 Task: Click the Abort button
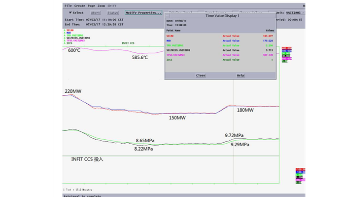click(x=95, y=13)
